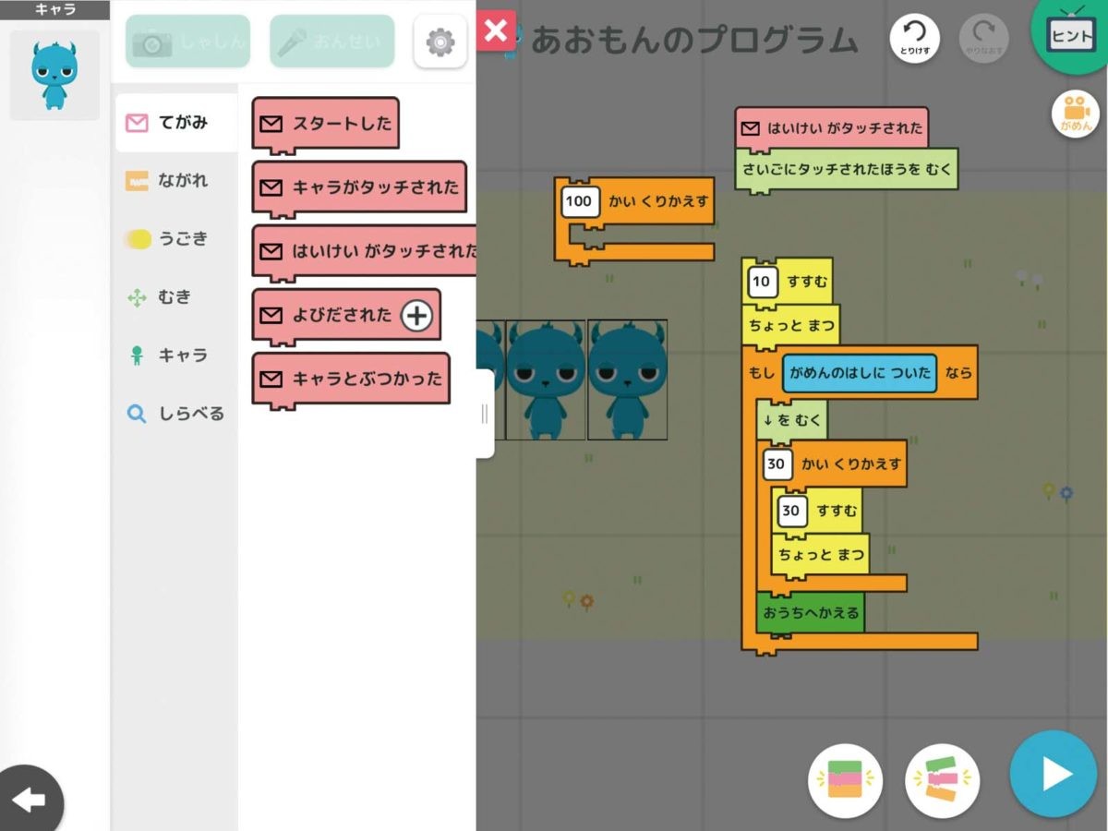Open the しらべる category
The width and height of the screenshot is (1108, 831).
[x=175, y=414]
